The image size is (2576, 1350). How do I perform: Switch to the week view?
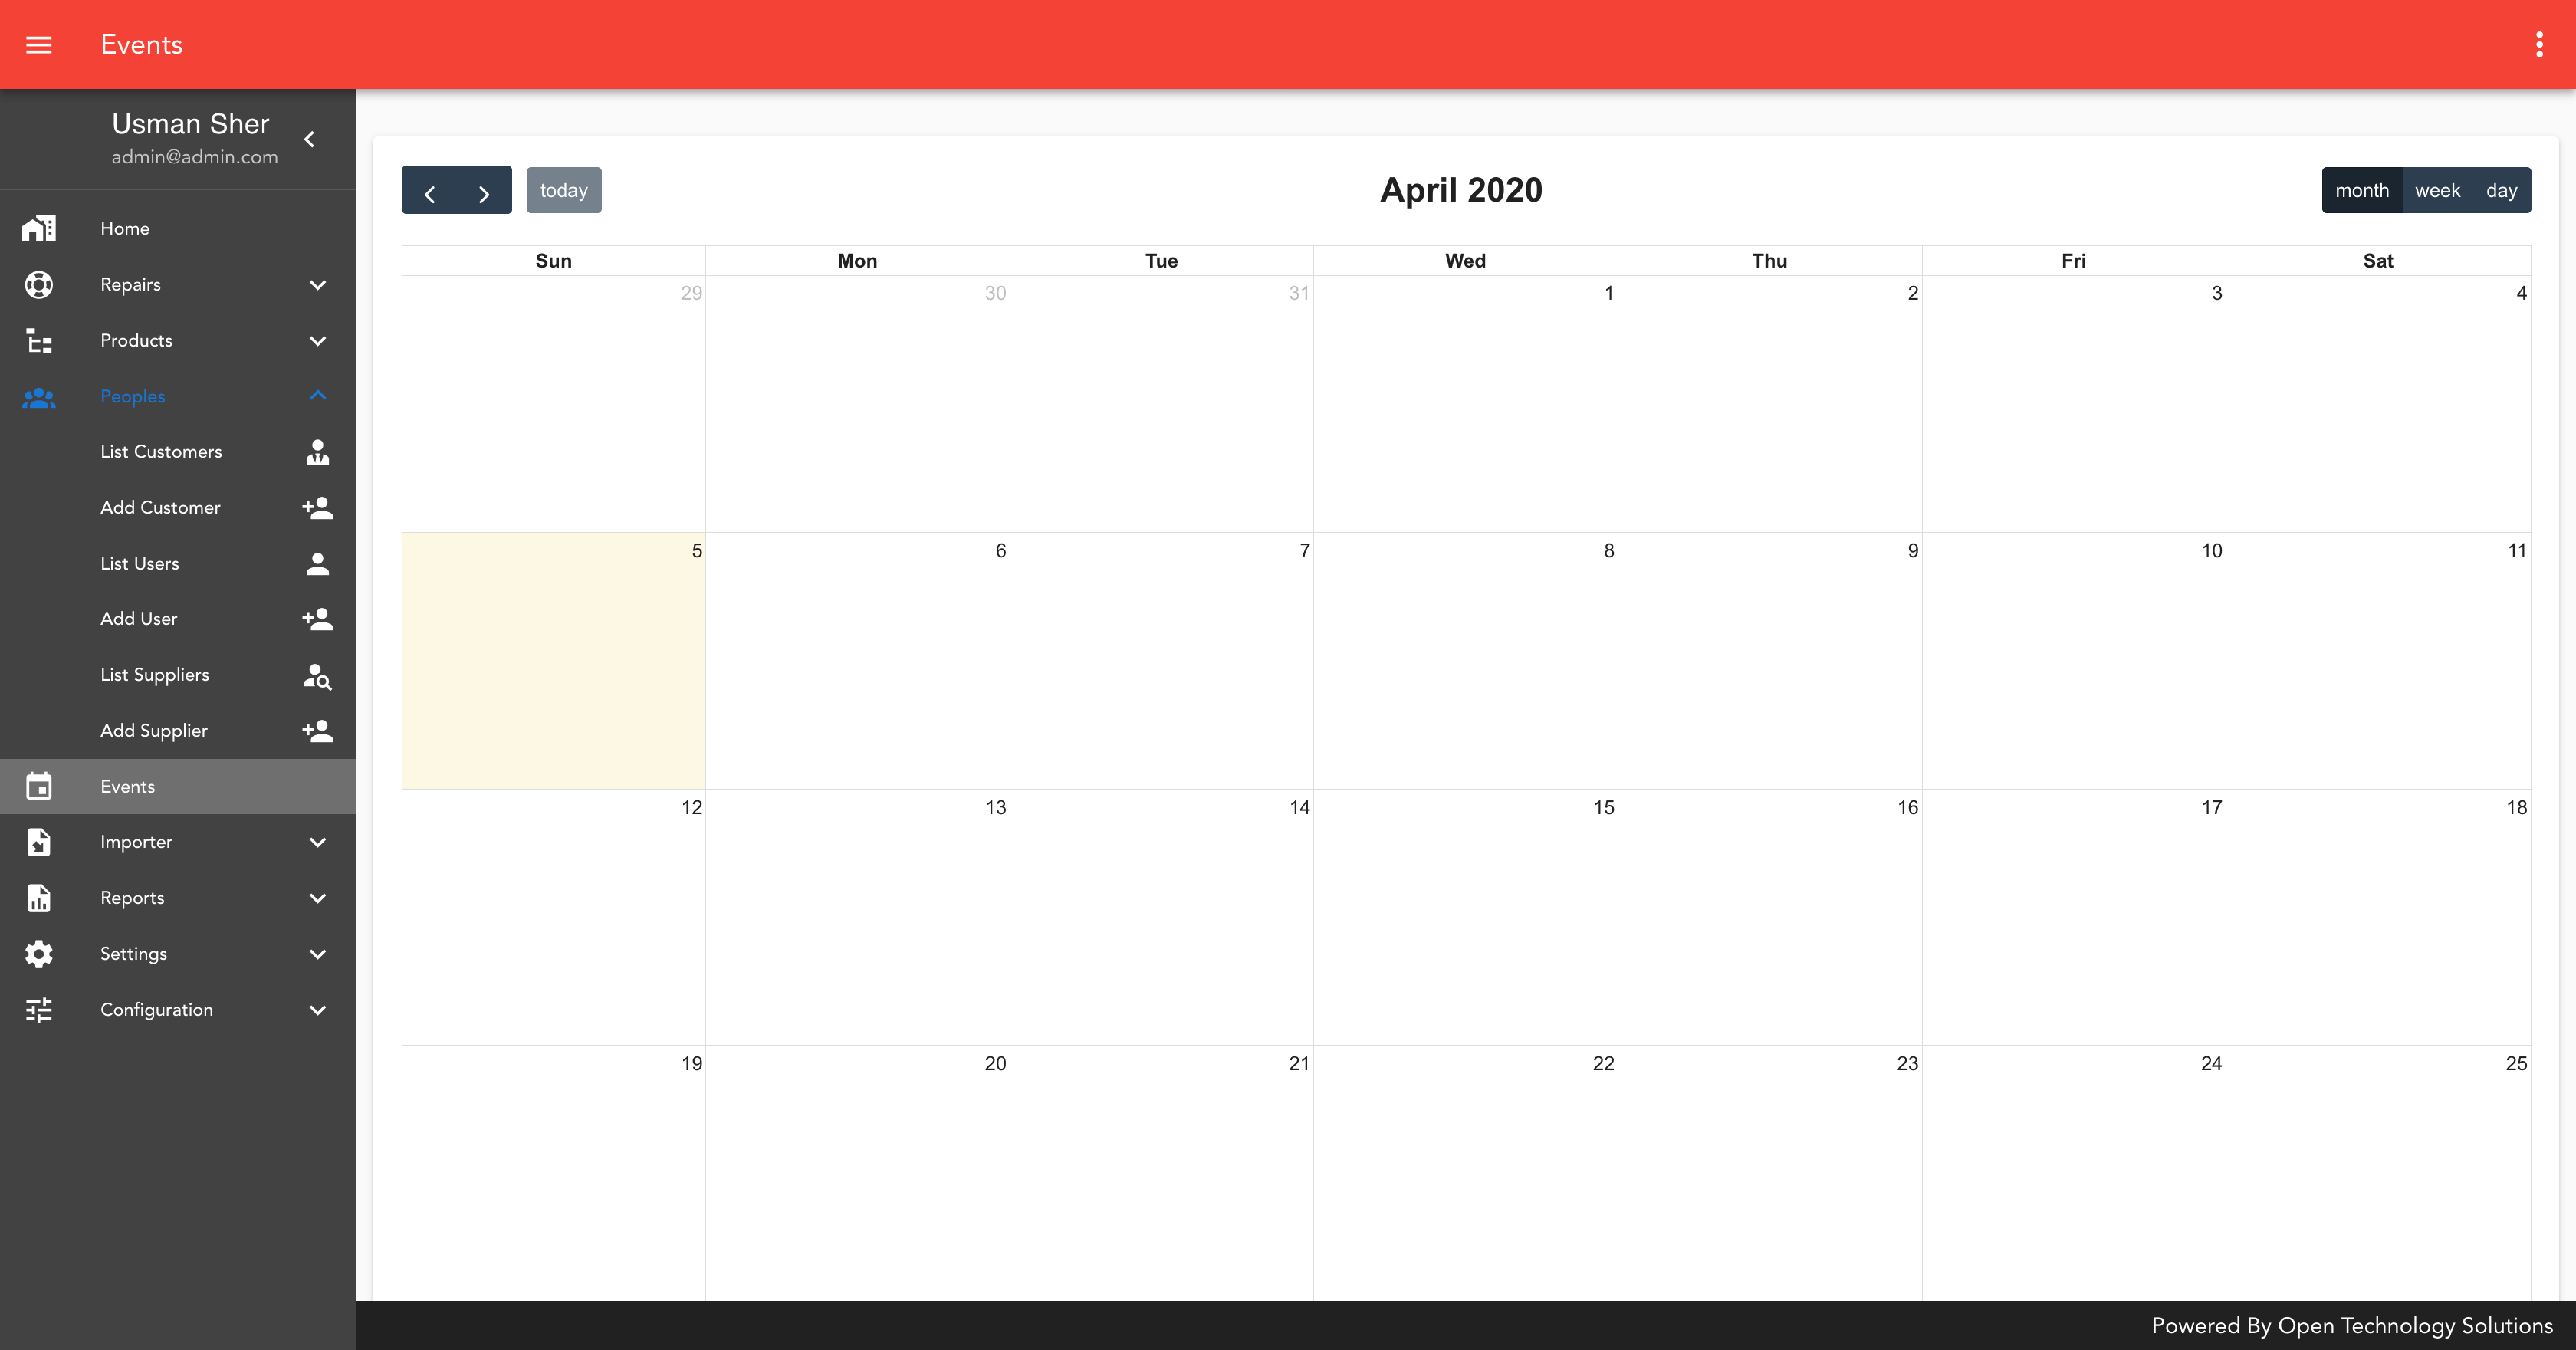pos(2436,189)
